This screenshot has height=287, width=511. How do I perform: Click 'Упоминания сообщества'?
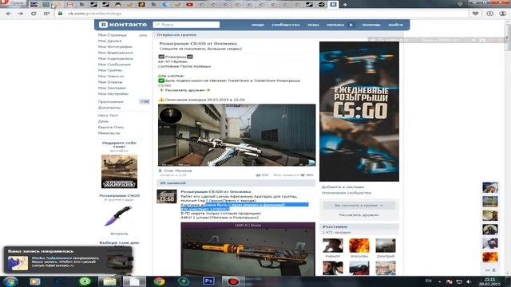pos(347,193)
